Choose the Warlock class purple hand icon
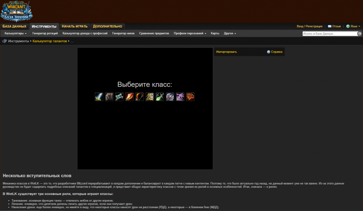This screenshot has width=363, height=211. [x=180, y=97]
